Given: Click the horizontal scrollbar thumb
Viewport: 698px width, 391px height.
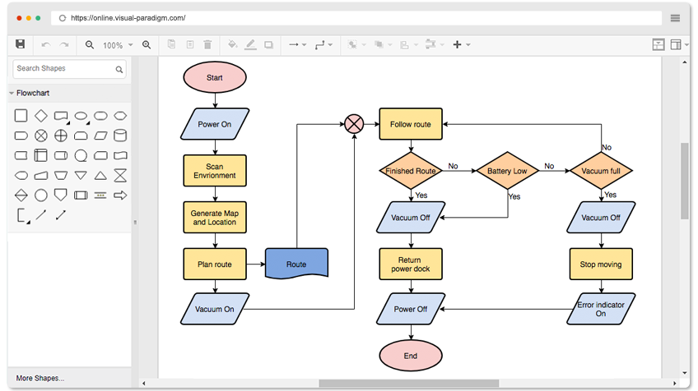Looking at the screenshot, I should (x=408, y=383).
